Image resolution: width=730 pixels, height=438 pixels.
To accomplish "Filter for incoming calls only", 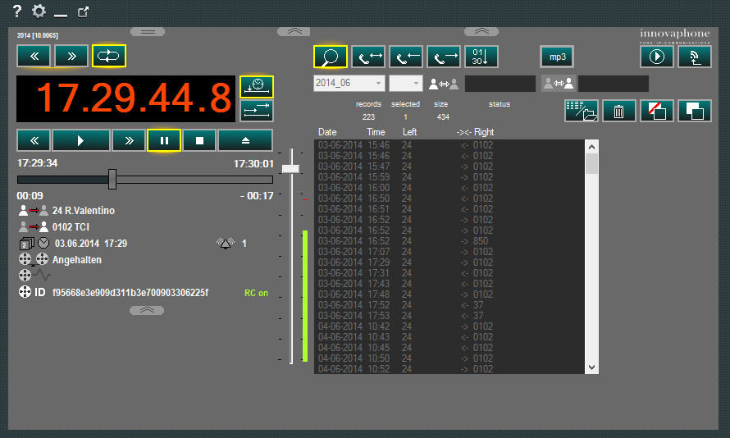I will click(x=406, y=57).
